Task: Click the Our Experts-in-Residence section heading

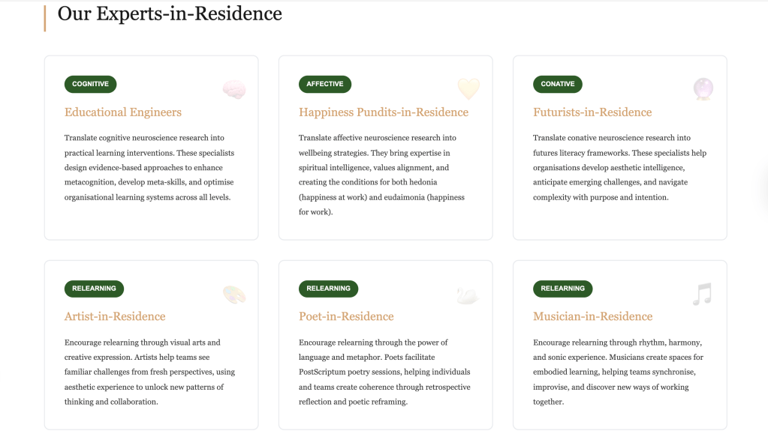Action: (170, 13)
